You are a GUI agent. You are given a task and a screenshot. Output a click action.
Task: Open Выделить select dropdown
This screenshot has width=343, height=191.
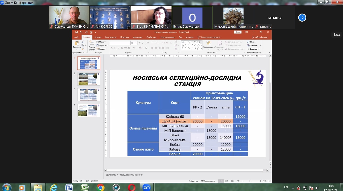254,49
